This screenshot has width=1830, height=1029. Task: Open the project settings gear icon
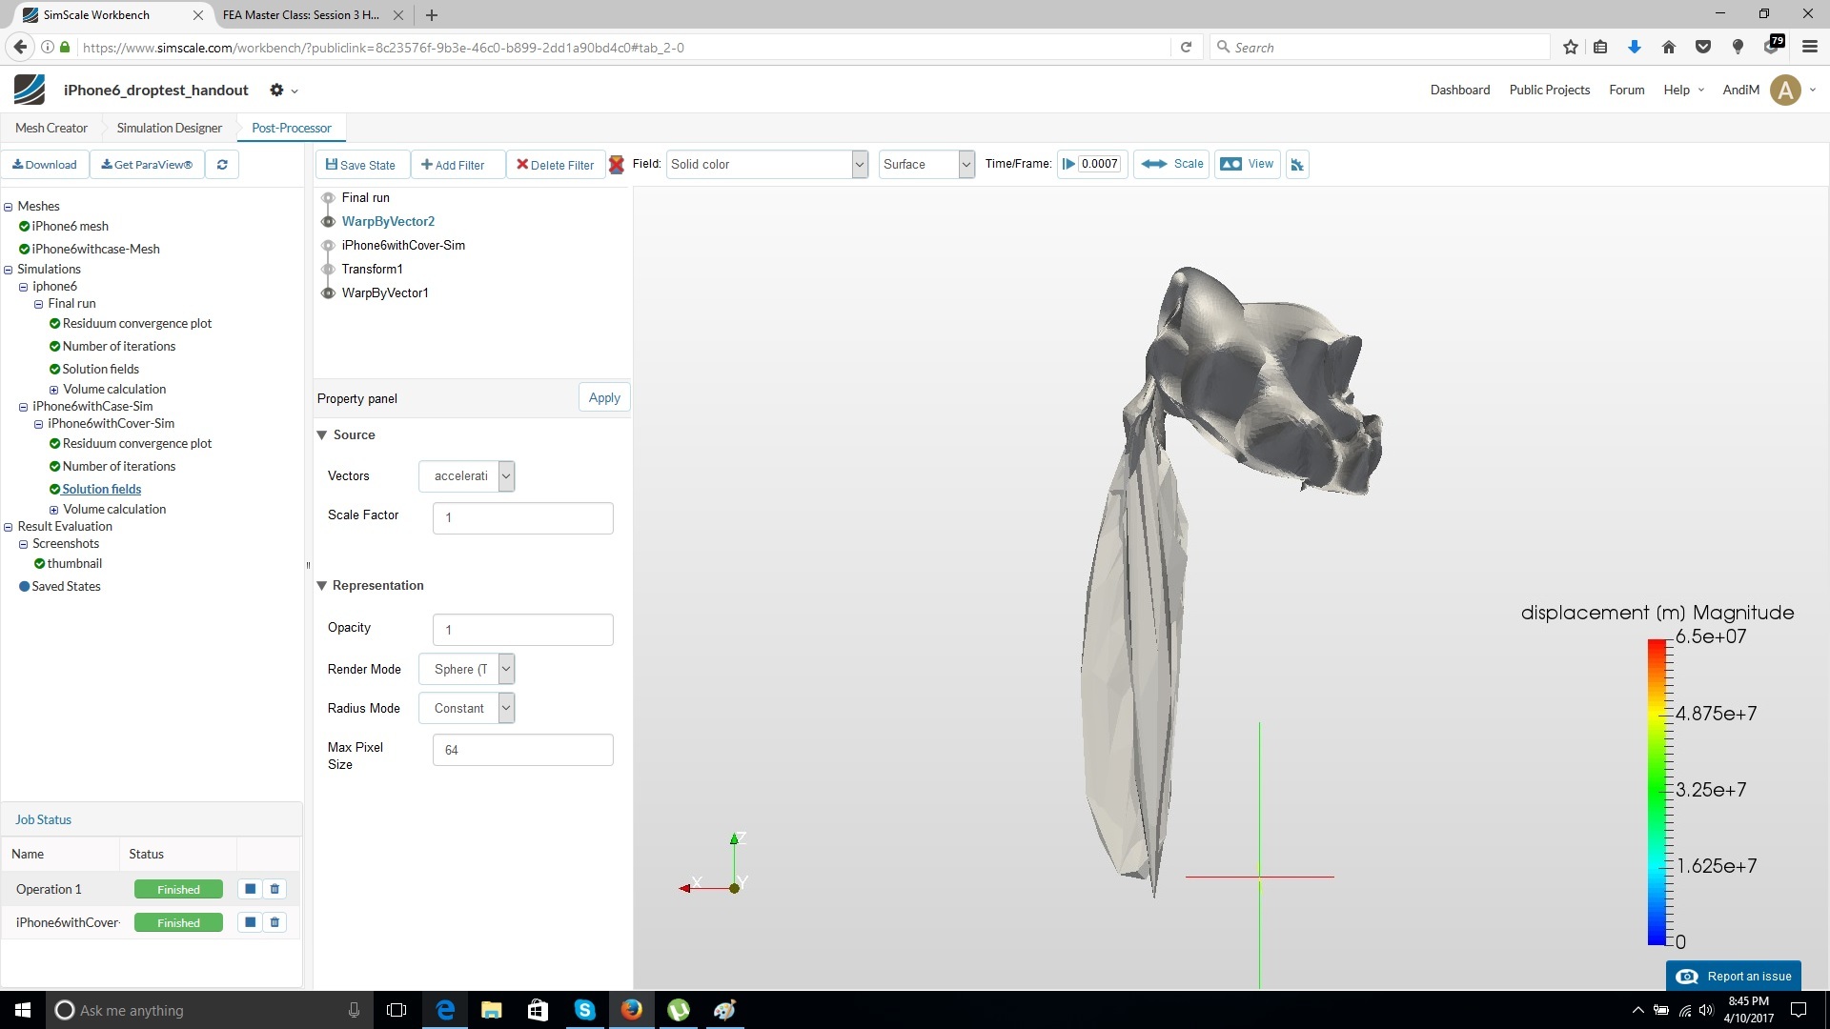pos(276,90)
